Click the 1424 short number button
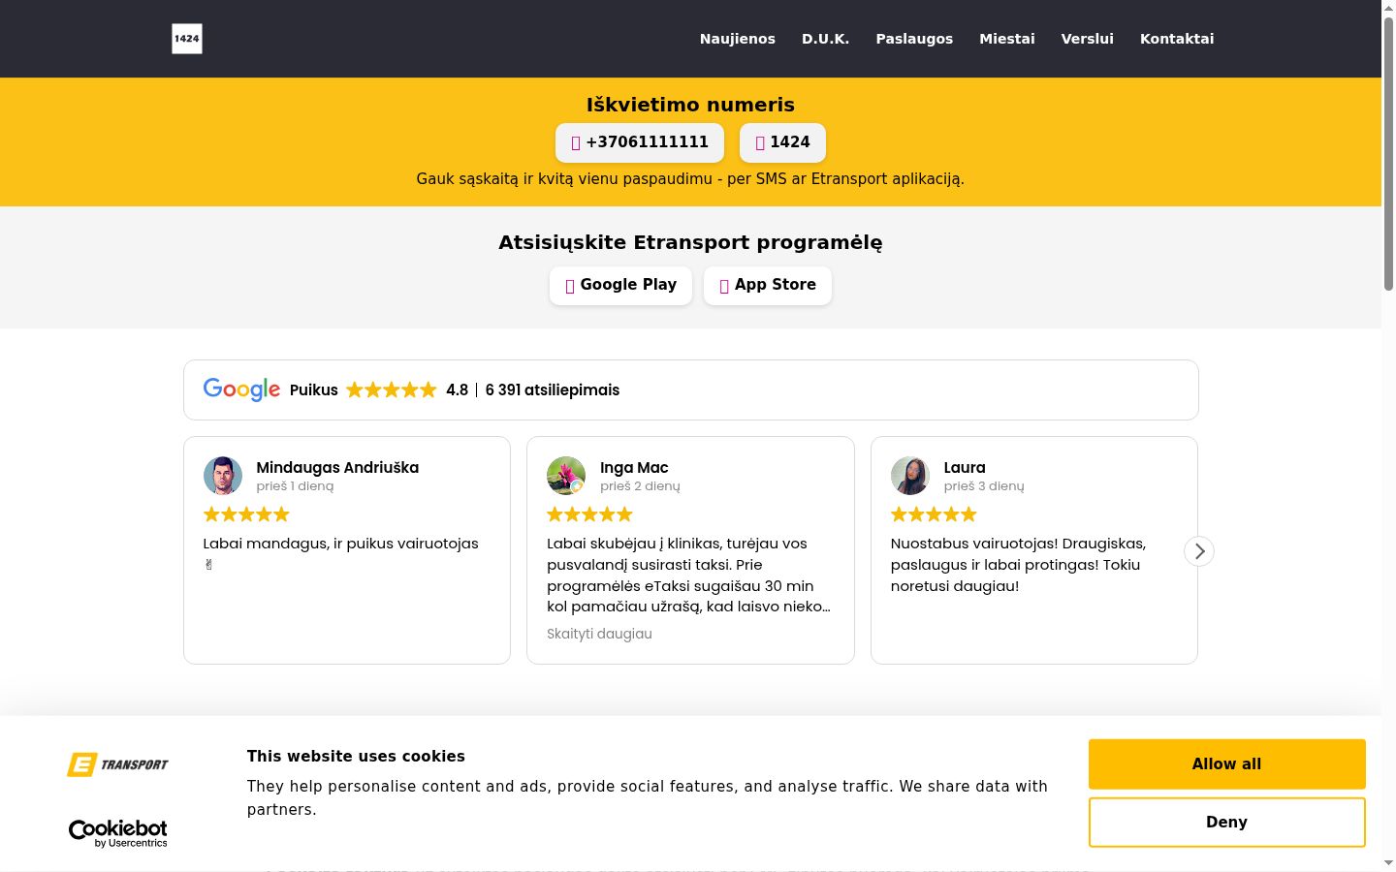 click(782, 142)
